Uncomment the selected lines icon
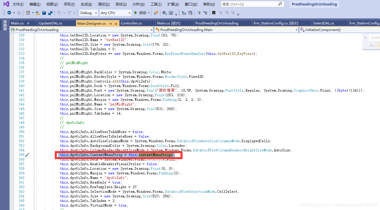Viewport: 380px width, 210px height. tap(205, 13)
